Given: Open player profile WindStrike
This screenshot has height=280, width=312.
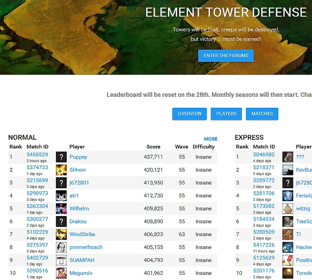Looking at the screenshot, I should click(82, 234).
